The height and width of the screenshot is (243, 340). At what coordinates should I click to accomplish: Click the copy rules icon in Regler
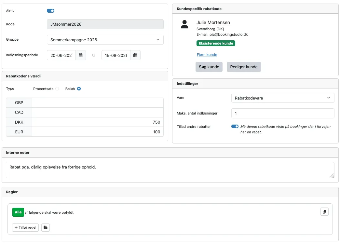click(x=324, y=212)
